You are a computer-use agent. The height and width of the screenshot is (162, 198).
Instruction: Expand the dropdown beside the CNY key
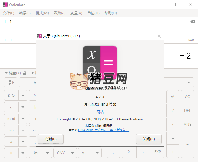click(x=73, y=153)
